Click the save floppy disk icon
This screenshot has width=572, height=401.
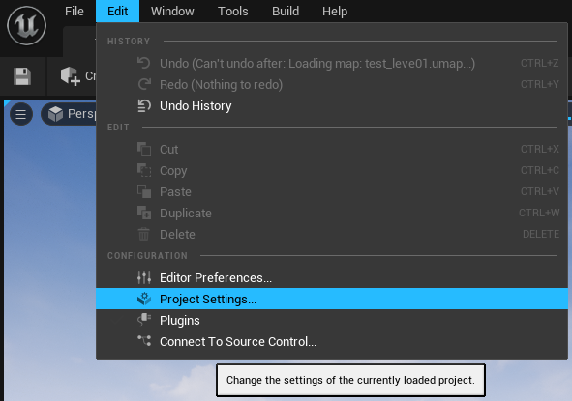tap(22, 76)
